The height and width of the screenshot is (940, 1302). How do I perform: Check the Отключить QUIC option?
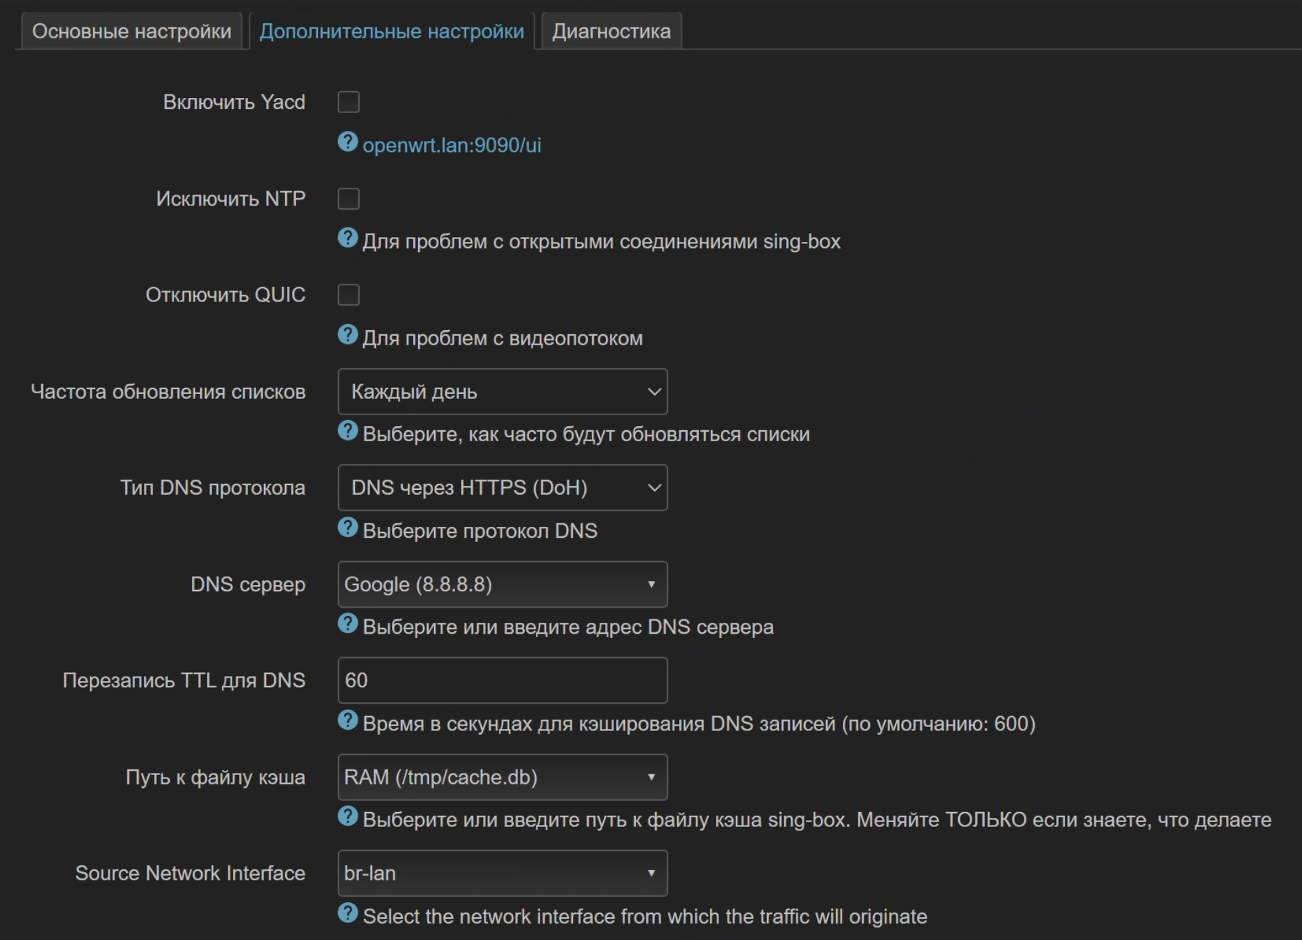pyautogui.click(x=349, y=295)
